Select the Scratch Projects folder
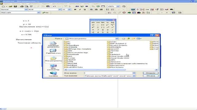The height and width of the screenshot is (110, 197). 117,46
